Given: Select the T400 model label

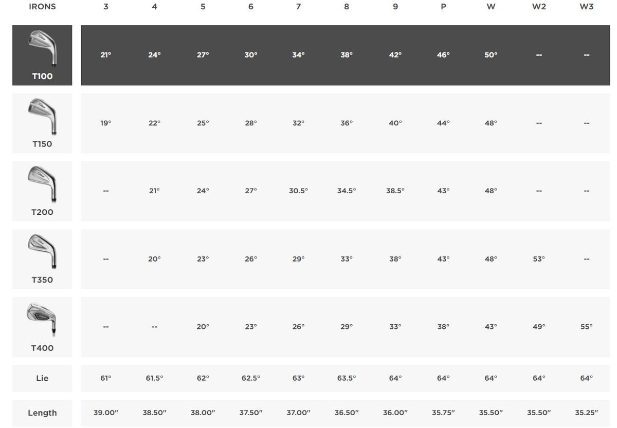Looking at the screenshot, I should [x=42, y=348].
